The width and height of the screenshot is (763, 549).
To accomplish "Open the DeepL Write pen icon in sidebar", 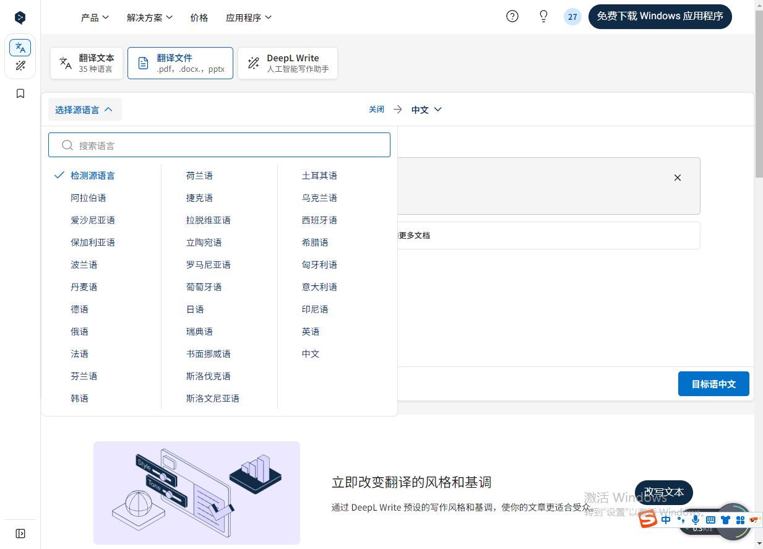I will [x=20, y=66].
